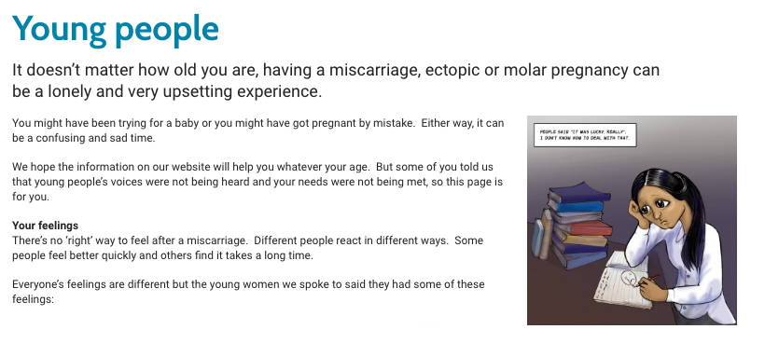Click the red pencil in the girl's hand
The height and width of the screenshot is (343, 765).
[x=649, y=281]
